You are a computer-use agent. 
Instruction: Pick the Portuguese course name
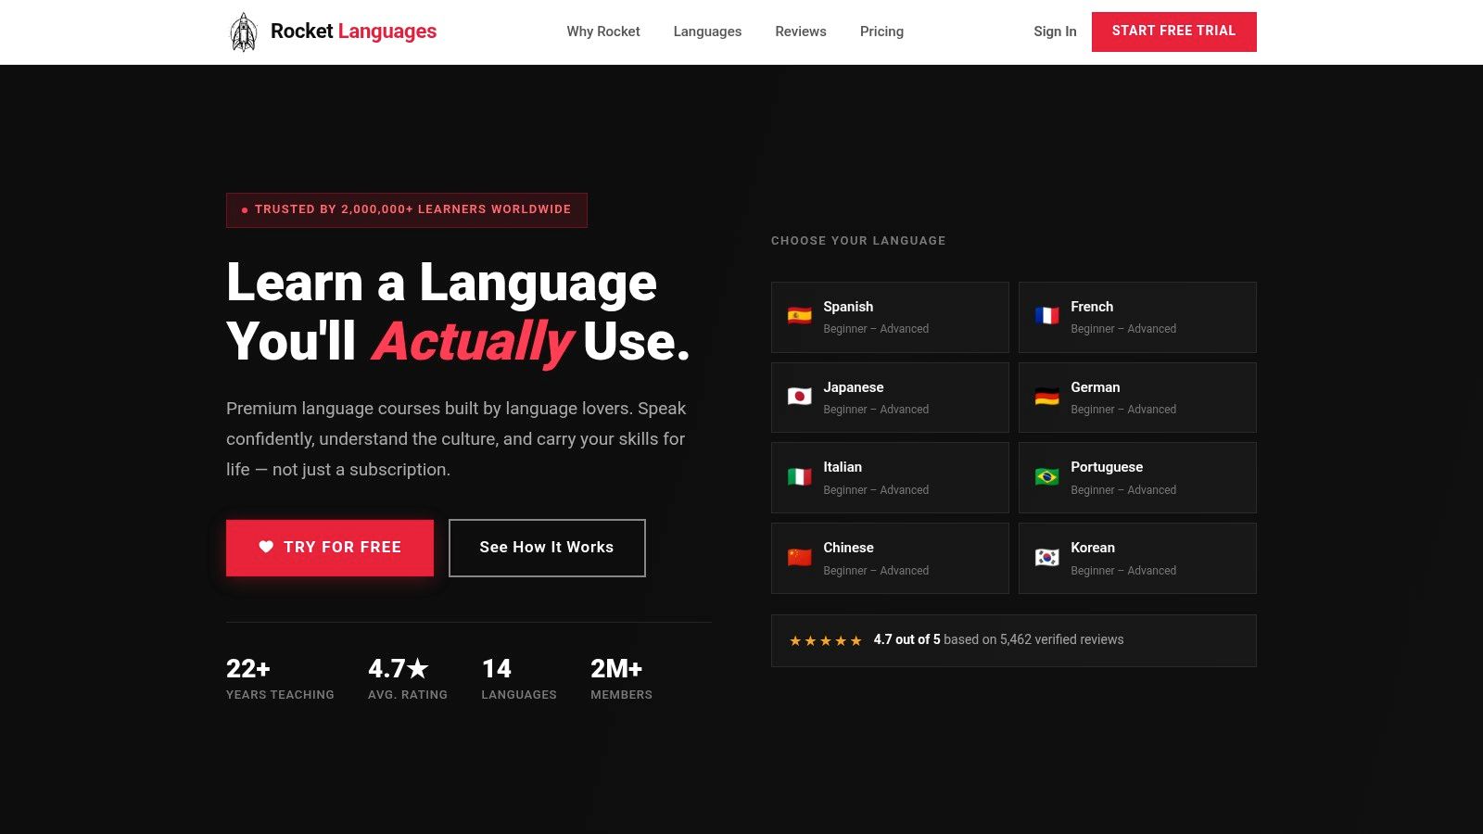pyautogui.click(x=1107, y=467)
